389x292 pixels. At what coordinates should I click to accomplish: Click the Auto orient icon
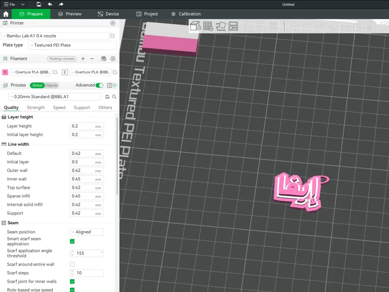pos(221,26)
